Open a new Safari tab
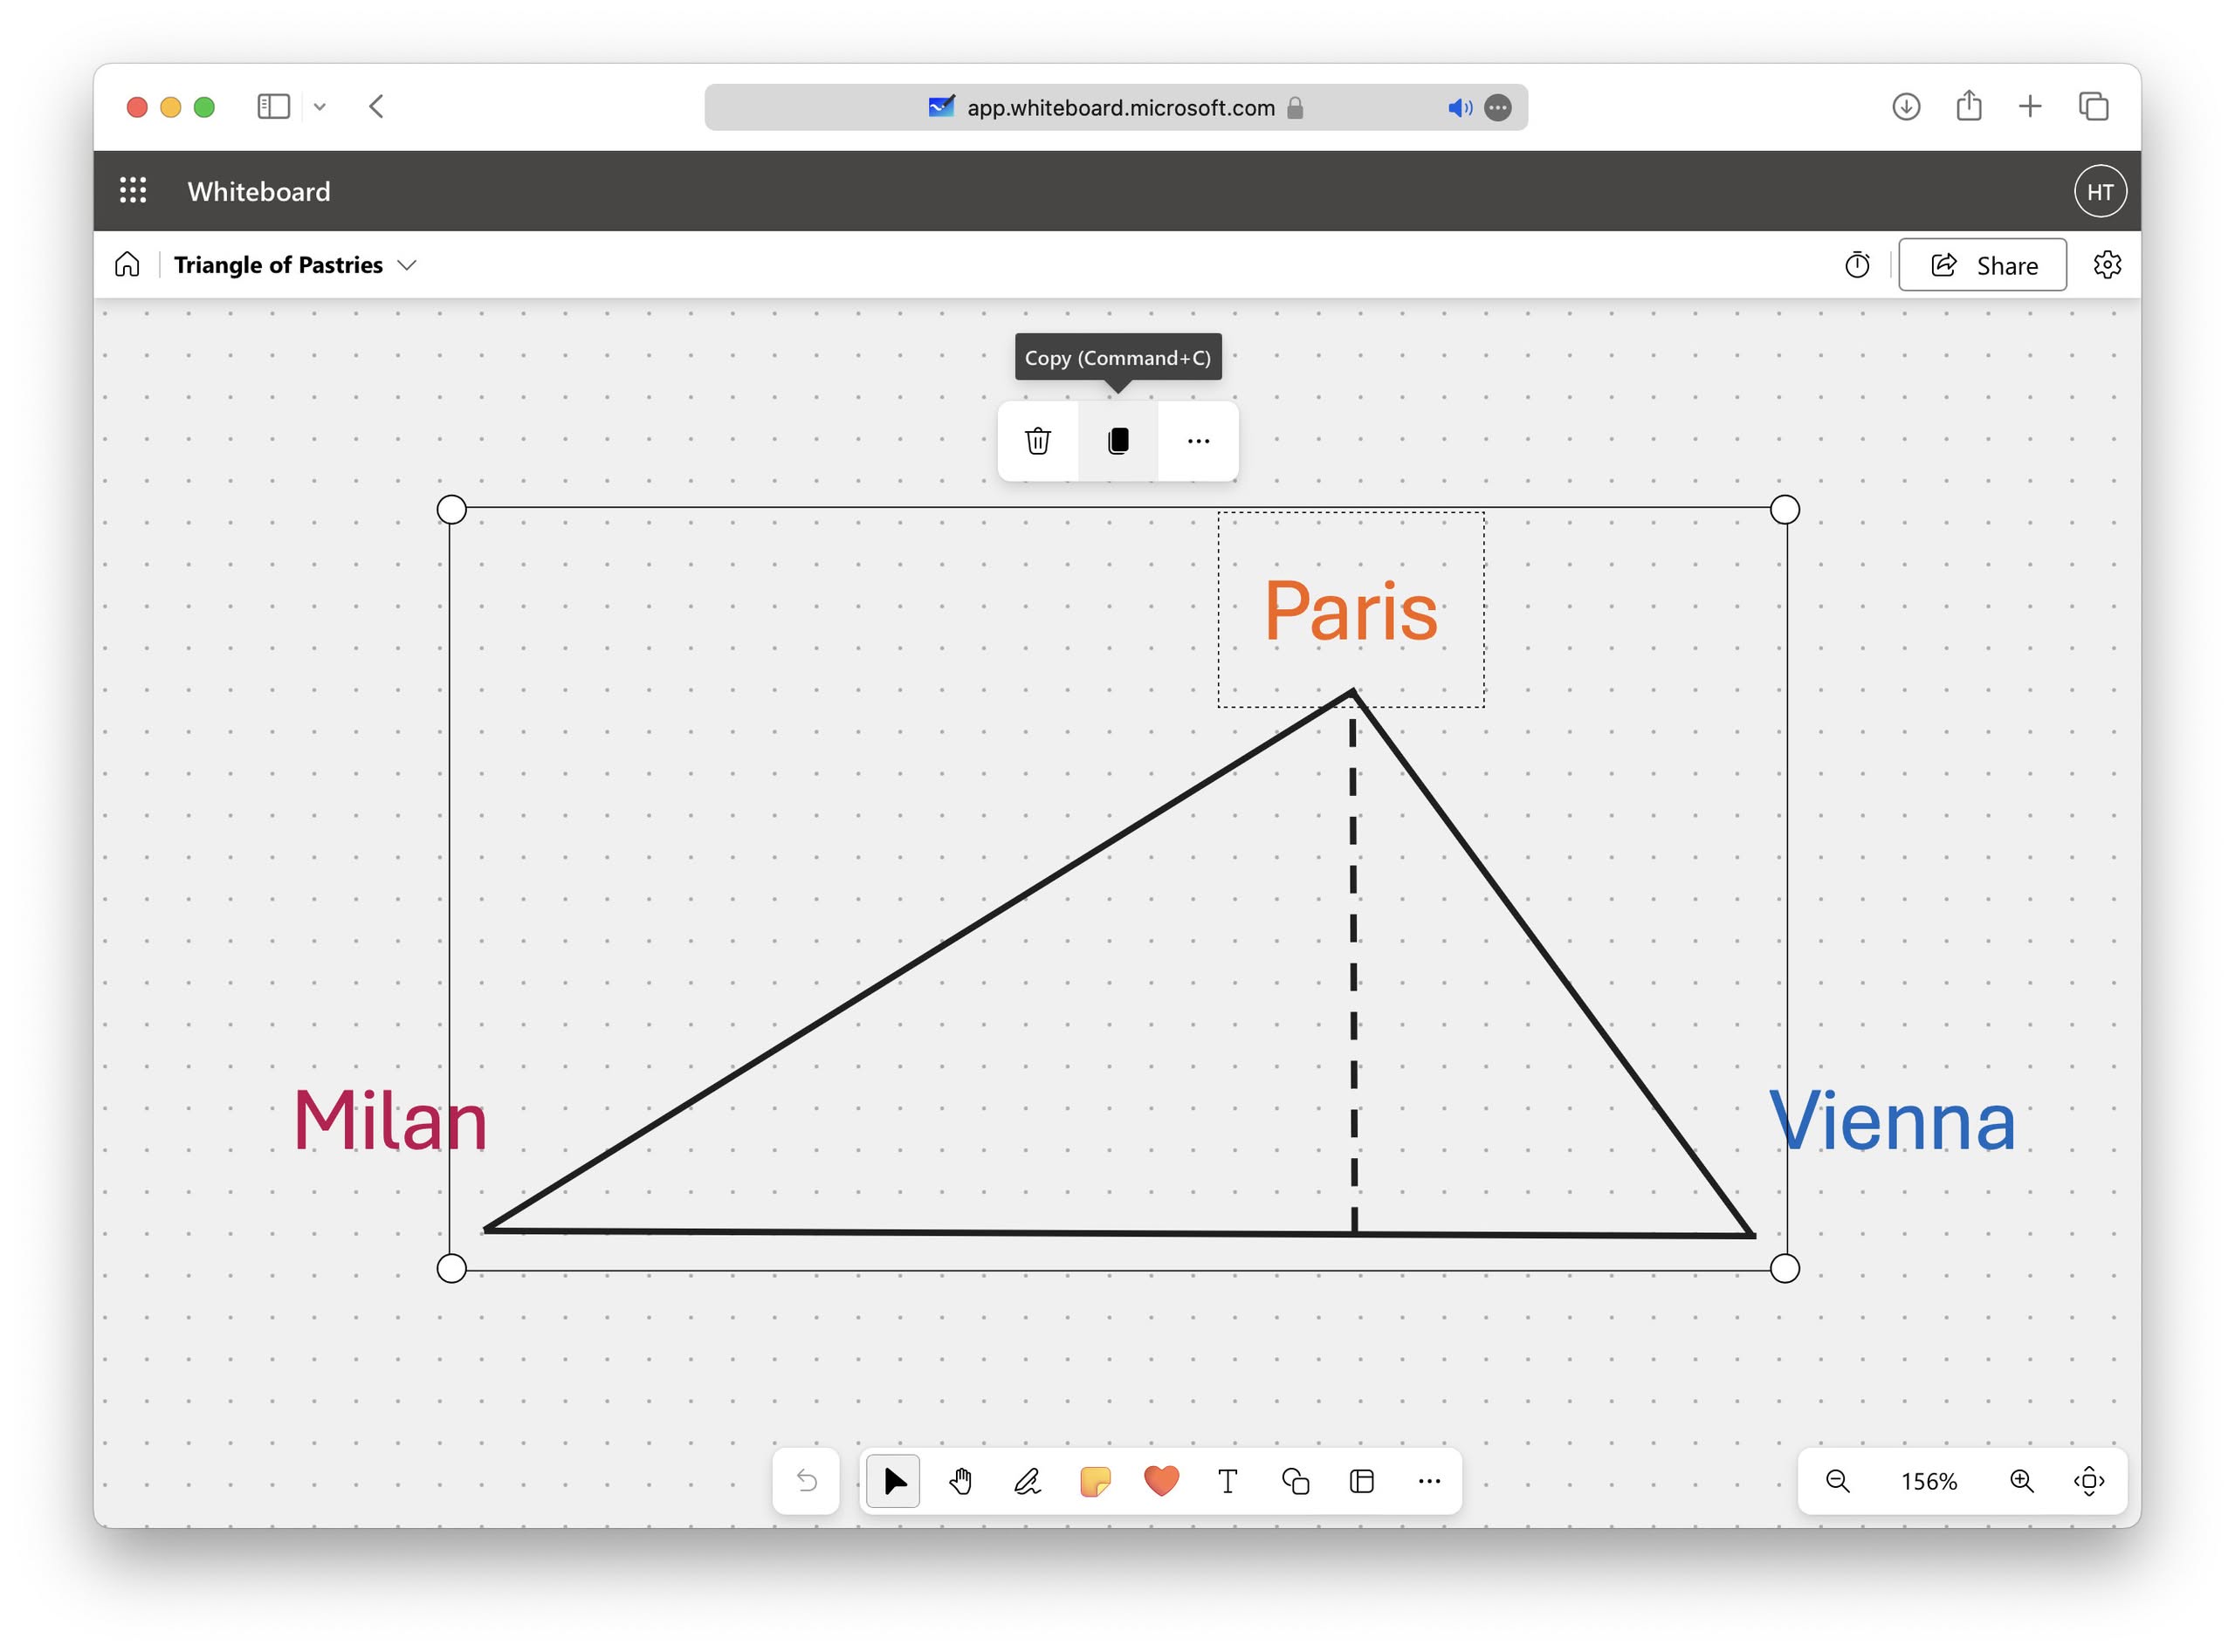Image resolution: width=2235 pixels, height=1652 pixels. pos(2029,106)
